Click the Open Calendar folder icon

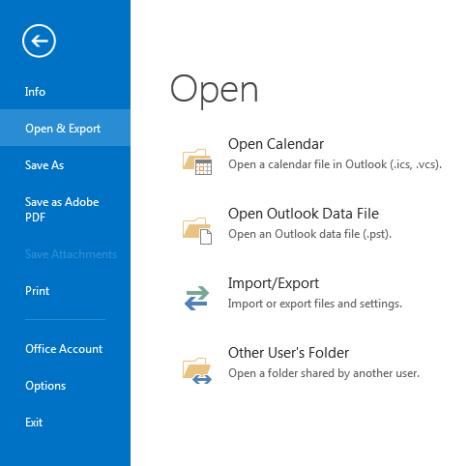(197, 161)
